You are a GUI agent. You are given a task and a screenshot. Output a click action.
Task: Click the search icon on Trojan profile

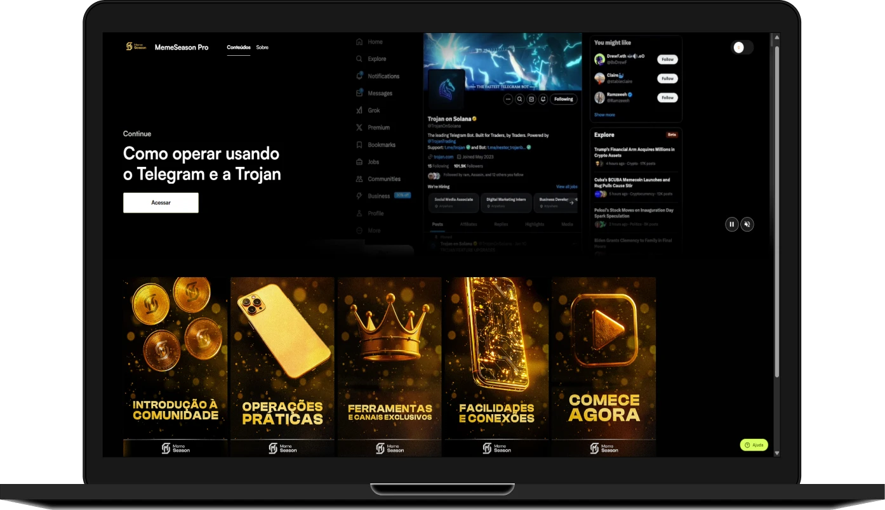(519, 99)
